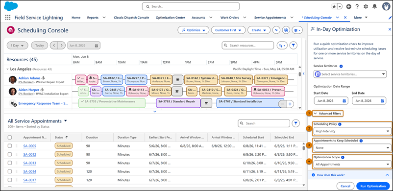This screenshot has height=191, width=393.
Task: Open the Appointments to Keep Scheduled dropdown
Action: [x=352, y=148]
